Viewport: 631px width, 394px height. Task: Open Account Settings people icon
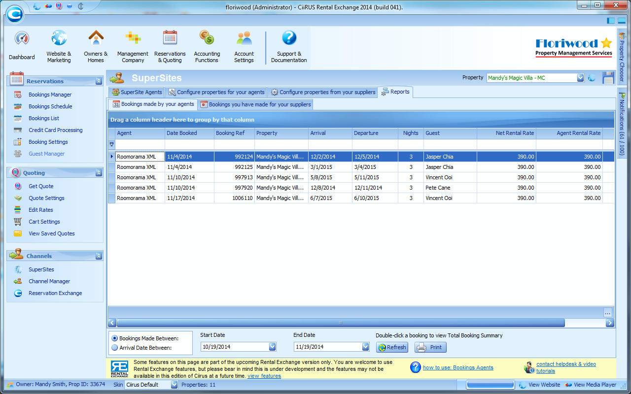[244, 38]
